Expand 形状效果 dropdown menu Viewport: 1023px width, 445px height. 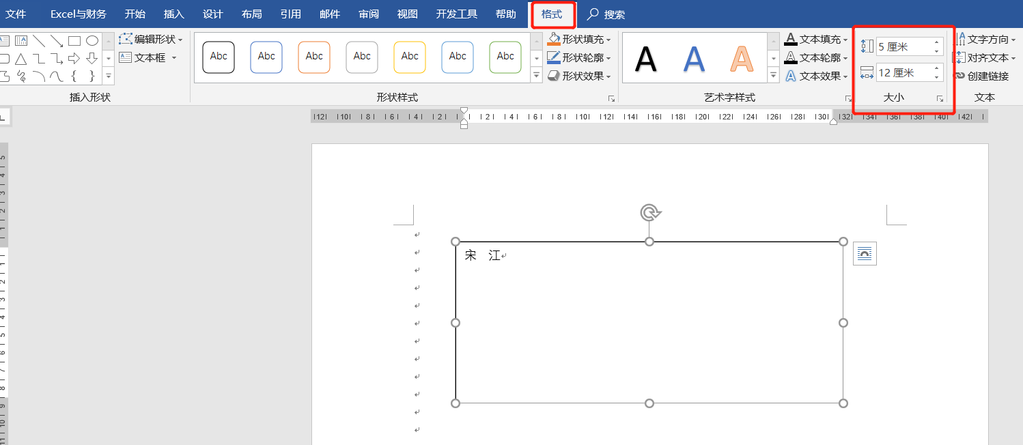coord(608,77)
